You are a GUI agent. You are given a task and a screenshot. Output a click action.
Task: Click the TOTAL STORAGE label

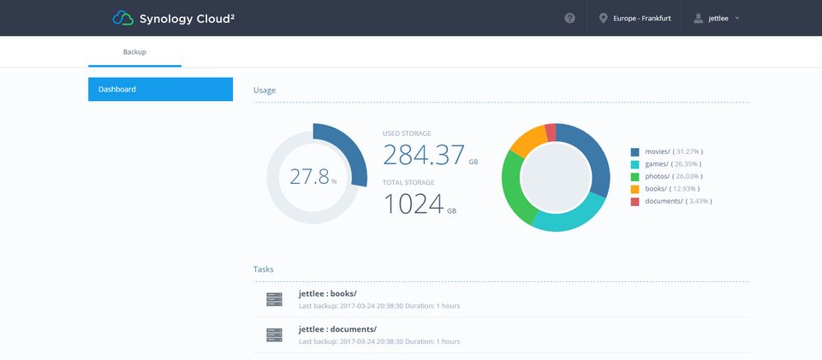[408, 183]
